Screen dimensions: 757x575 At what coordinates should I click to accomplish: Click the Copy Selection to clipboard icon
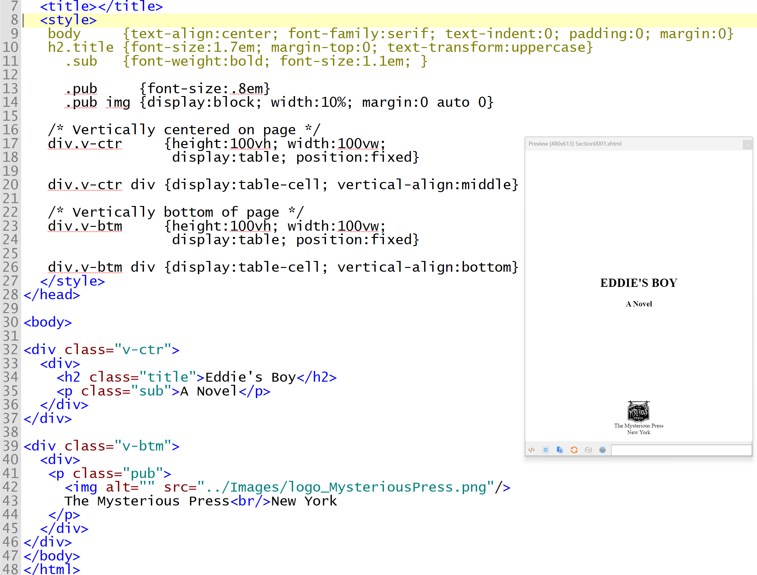click(x=560, y=450)
